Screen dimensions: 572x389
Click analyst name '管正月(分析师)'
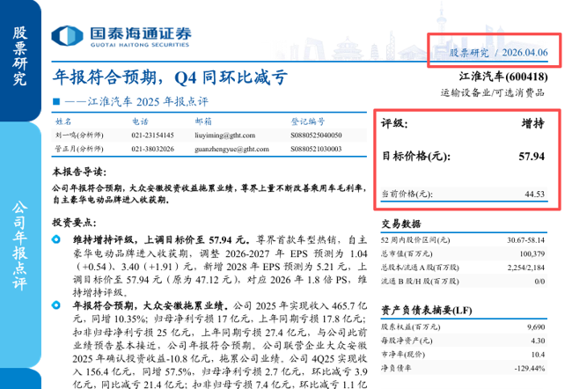click(79, 149)
